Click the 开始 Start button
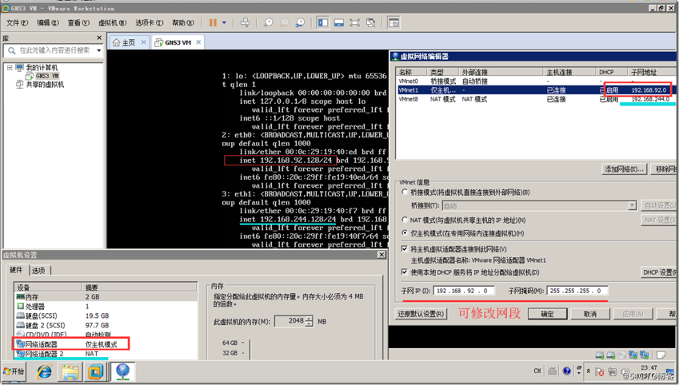Image resolution: width=679 pixels, height=385 pixels. coord(14,371)
